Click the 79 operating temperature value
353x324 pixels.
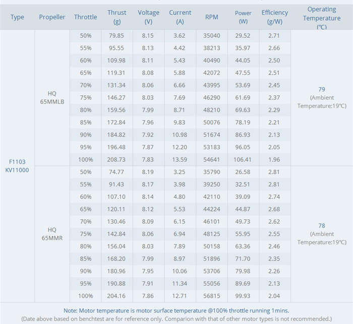pyautogui.click(x=322, y=89)
